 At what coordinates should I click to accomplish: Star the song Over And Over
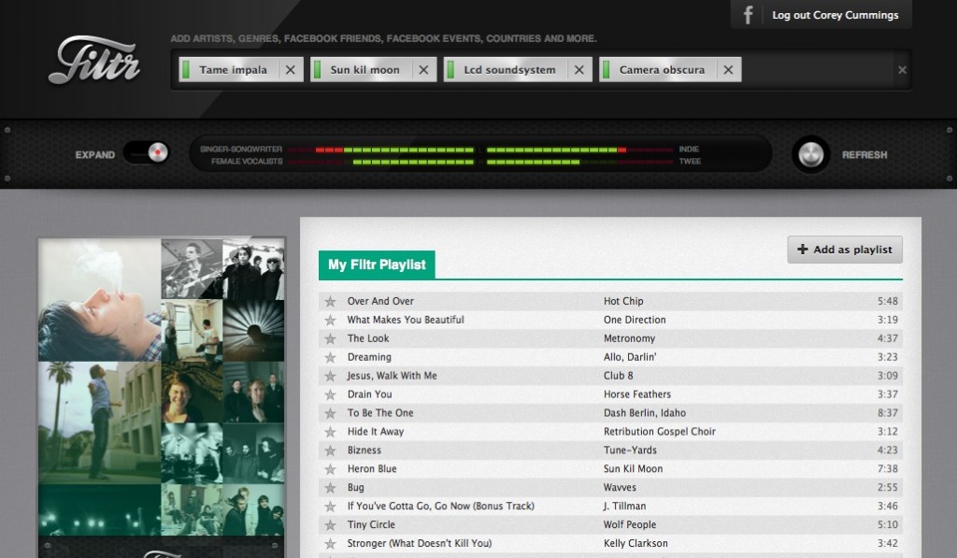[330, 301]
